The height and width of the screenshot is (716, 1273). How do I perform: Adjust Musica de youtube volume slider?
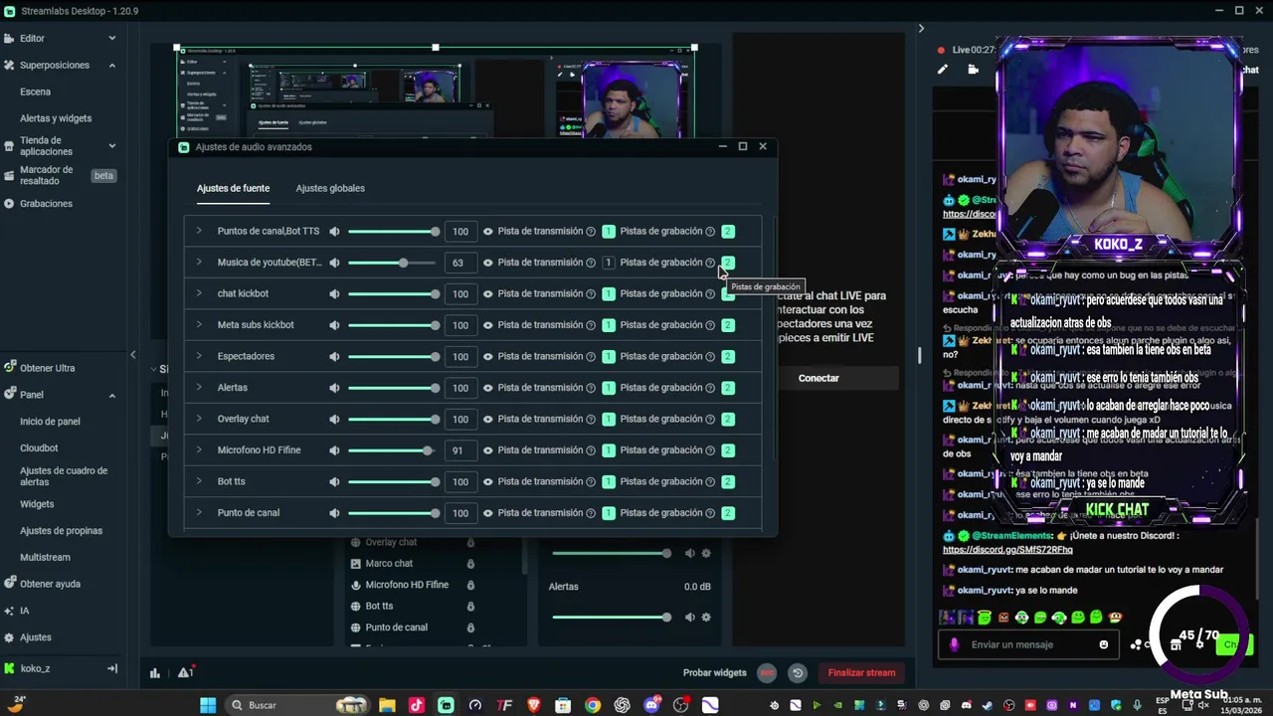[x=392, y=263]
